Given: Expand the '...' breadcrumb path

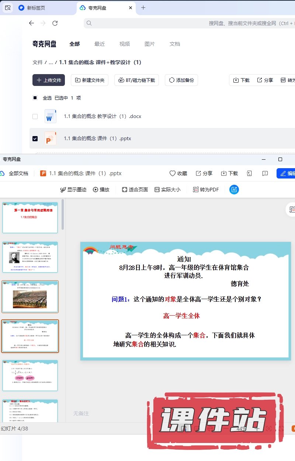Looking at the screenshot, I should [x=51, y=62].
